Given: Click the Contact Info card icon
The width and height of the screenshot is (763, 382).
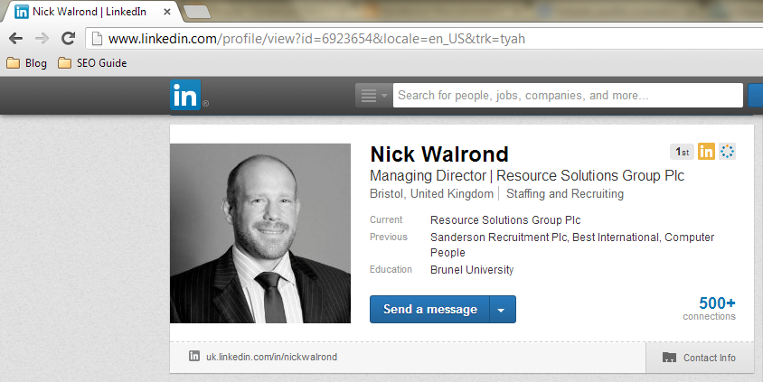Looking at the screenshot, I should 670,358.
